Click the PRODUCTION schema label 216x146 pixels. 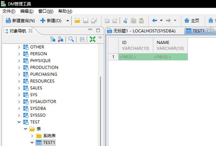[x=44, y=68]
